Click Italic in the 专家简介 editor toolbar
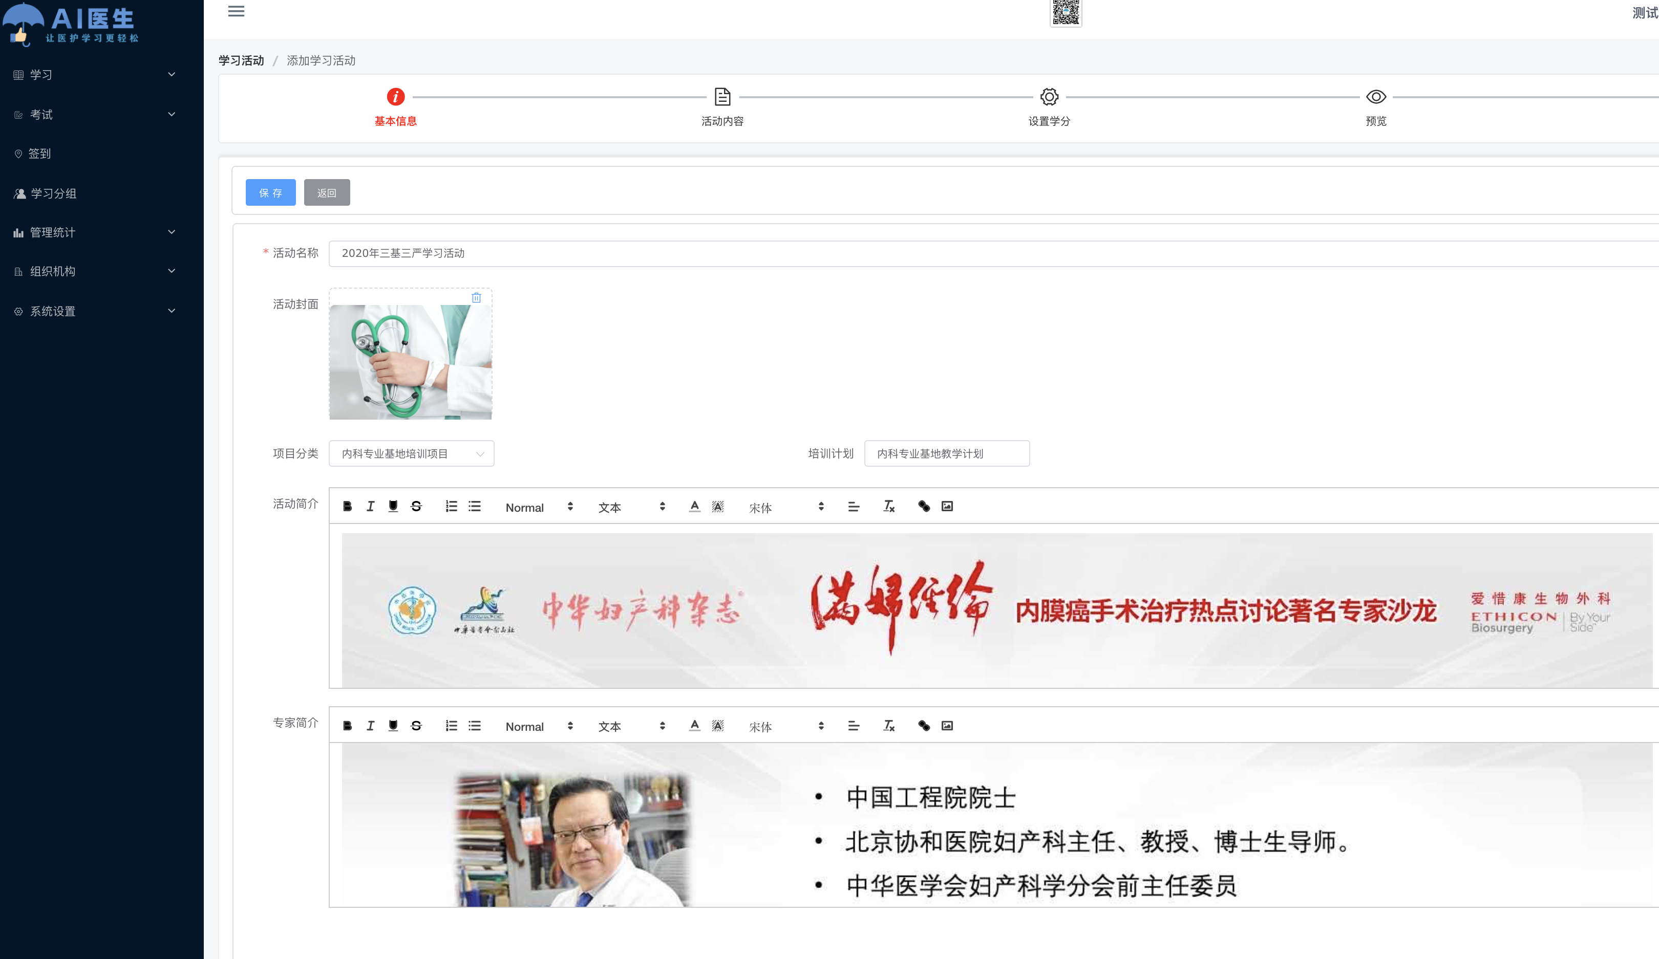Viewport: 1659px width, 959px height. point(371,726)
